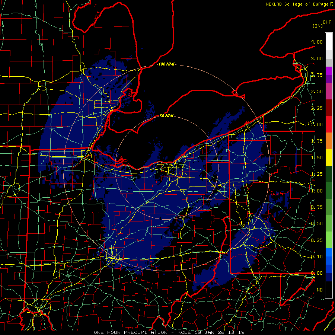Click the 1.25 legend value
Image resolution: width=335 pixels, height=335 pixels.
(x=317, y=174)
